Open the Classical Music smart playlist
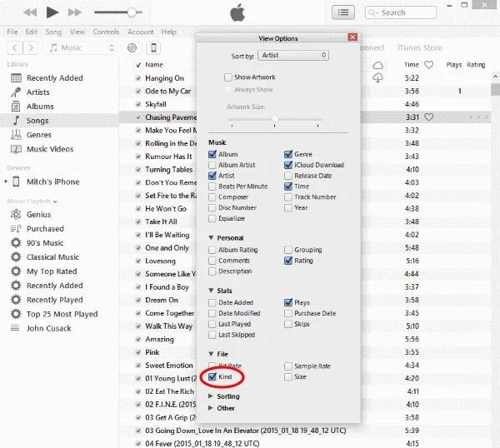Image resolution: width=500 pixels, height=448 pixels. tap(52, 257)
